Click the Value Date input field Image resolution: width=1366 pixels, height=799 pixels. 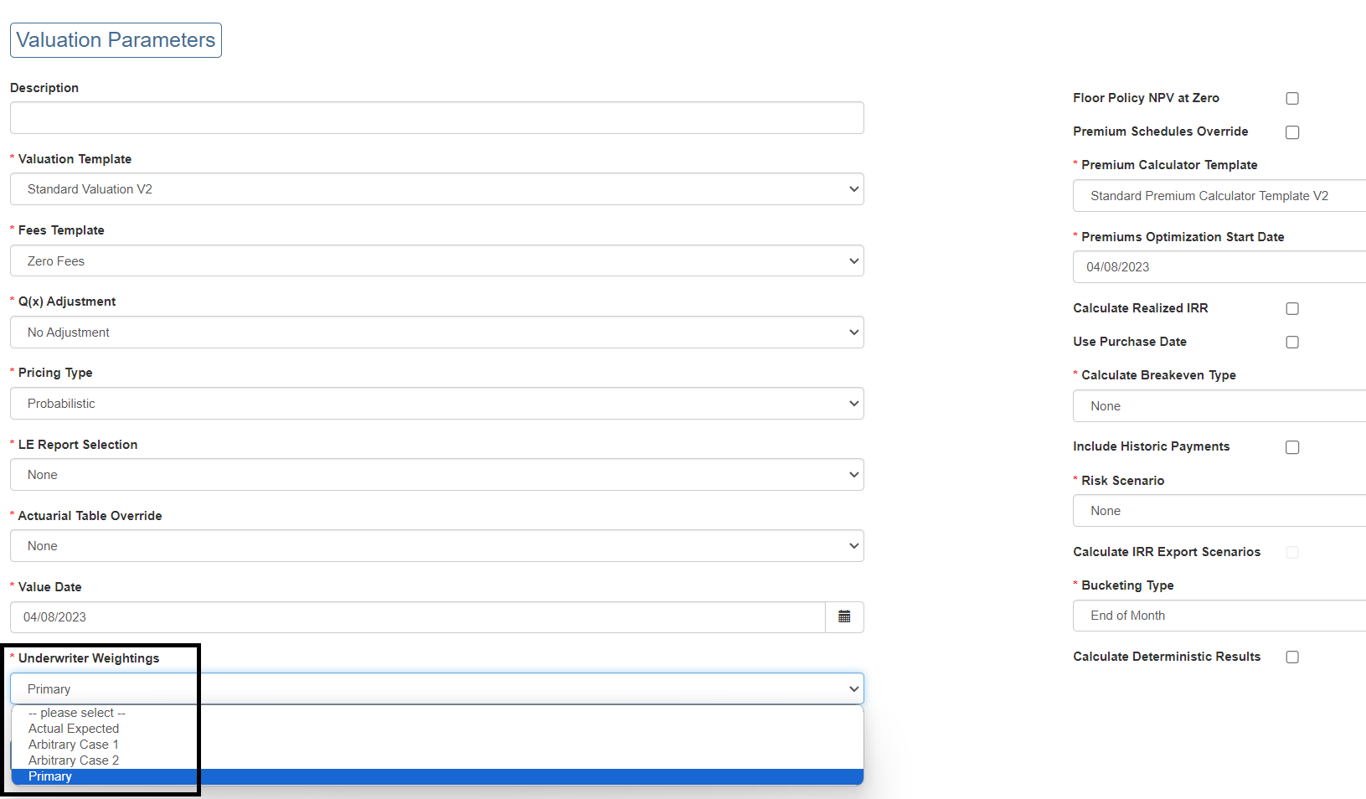(418, 617)
